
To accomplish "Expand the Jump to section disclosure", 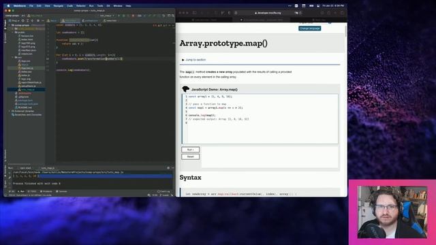I will click(193, 60).
